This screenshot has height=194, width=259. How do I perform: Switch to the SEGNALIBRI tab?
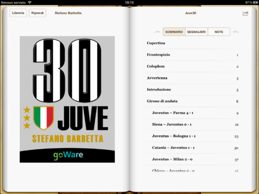coord(196,32)
